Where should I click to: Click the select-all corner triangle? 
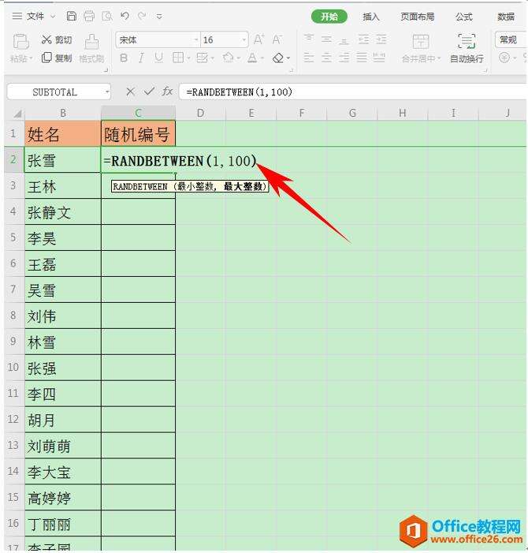coord(17,114)
